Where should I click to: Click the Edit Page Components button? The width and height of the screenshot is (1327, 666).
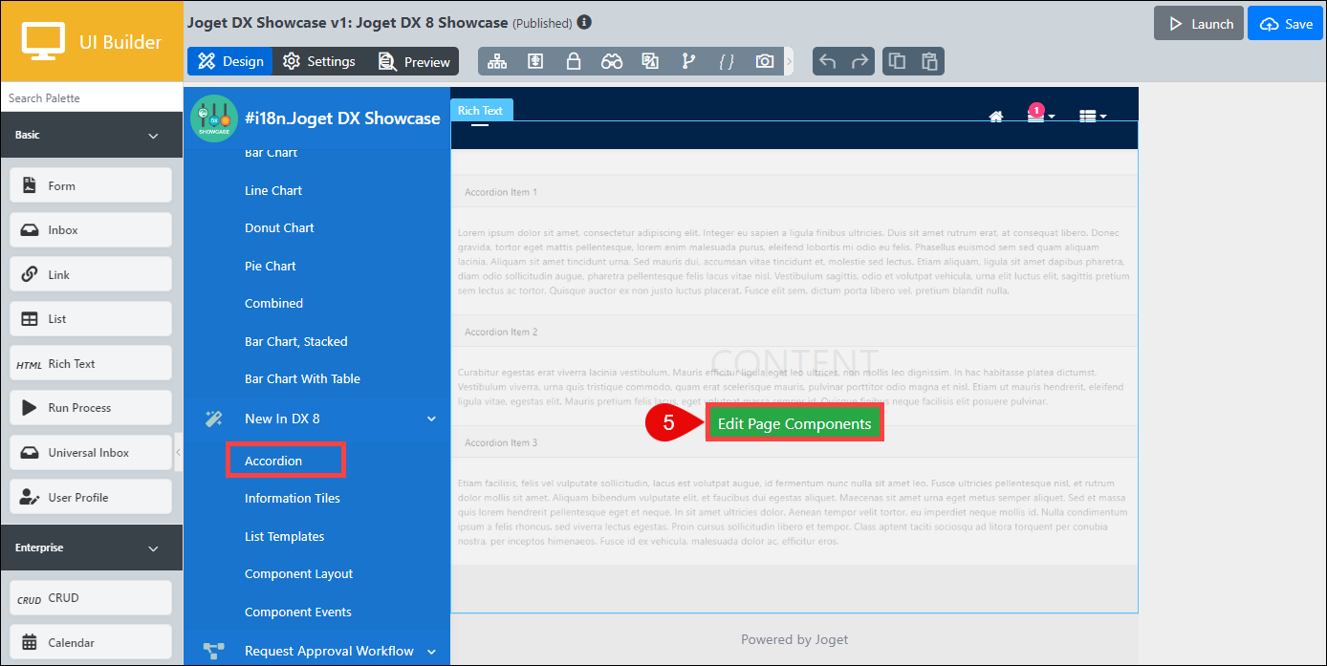tap(794, 424)
